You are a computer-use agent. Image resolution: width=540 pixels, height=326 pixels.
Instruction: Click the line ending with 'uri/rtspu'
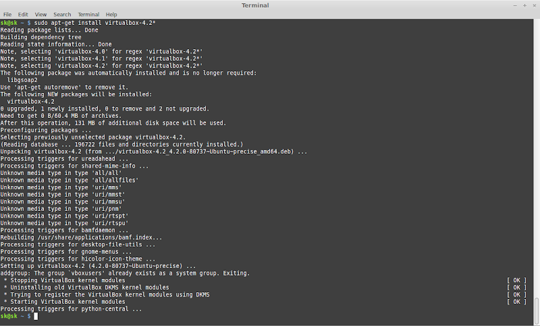click(x=64, y=224)
